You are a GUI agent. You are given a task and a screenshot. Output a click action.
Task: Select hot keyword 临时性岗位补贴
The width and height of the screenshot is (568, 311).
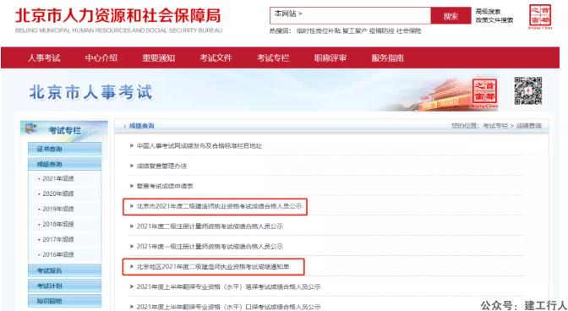pos(318,31)
